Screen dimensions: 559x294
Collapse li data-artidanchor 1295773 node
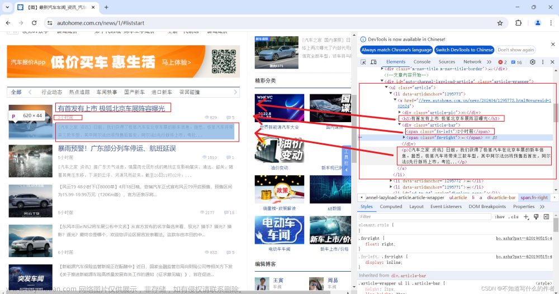tap(391, 94)
